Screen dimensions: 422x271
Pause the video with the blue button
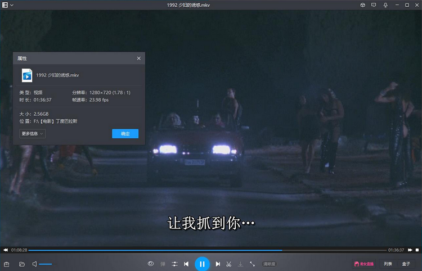click(202, 264)
